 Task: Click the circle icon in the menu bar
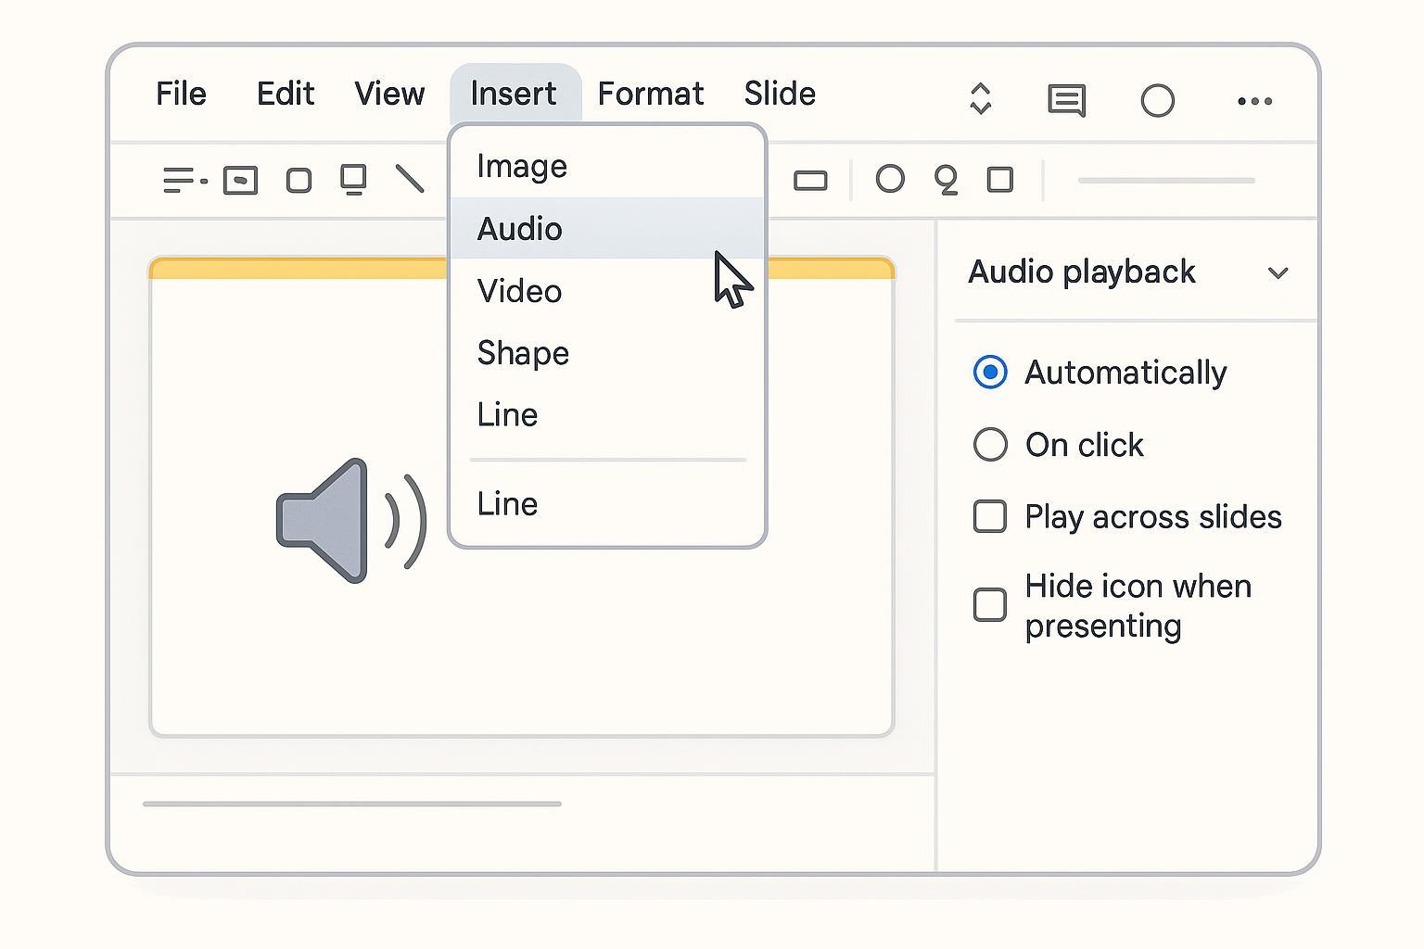click(x=1157, y=101)
